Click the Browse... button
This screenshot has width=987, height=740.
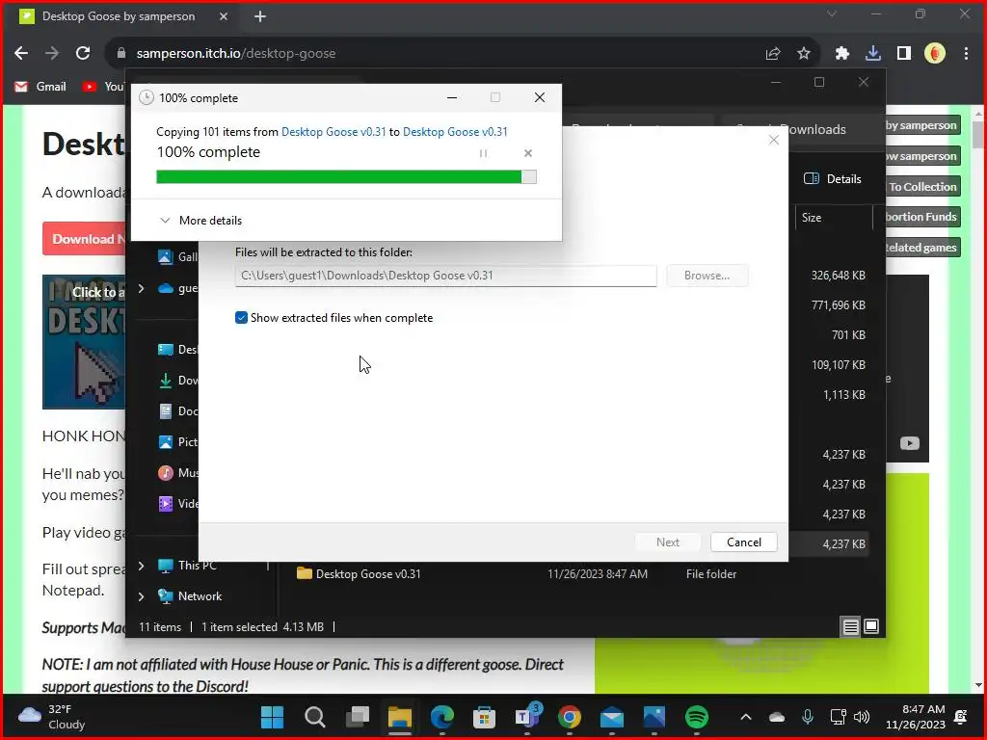[707, 276]
